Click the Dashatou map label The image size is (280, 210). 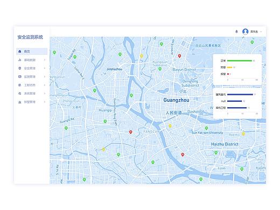pos(195,111)
